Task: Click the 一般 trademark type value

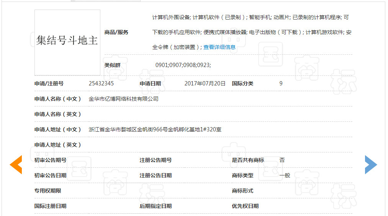Action: (x=285, y=175)
